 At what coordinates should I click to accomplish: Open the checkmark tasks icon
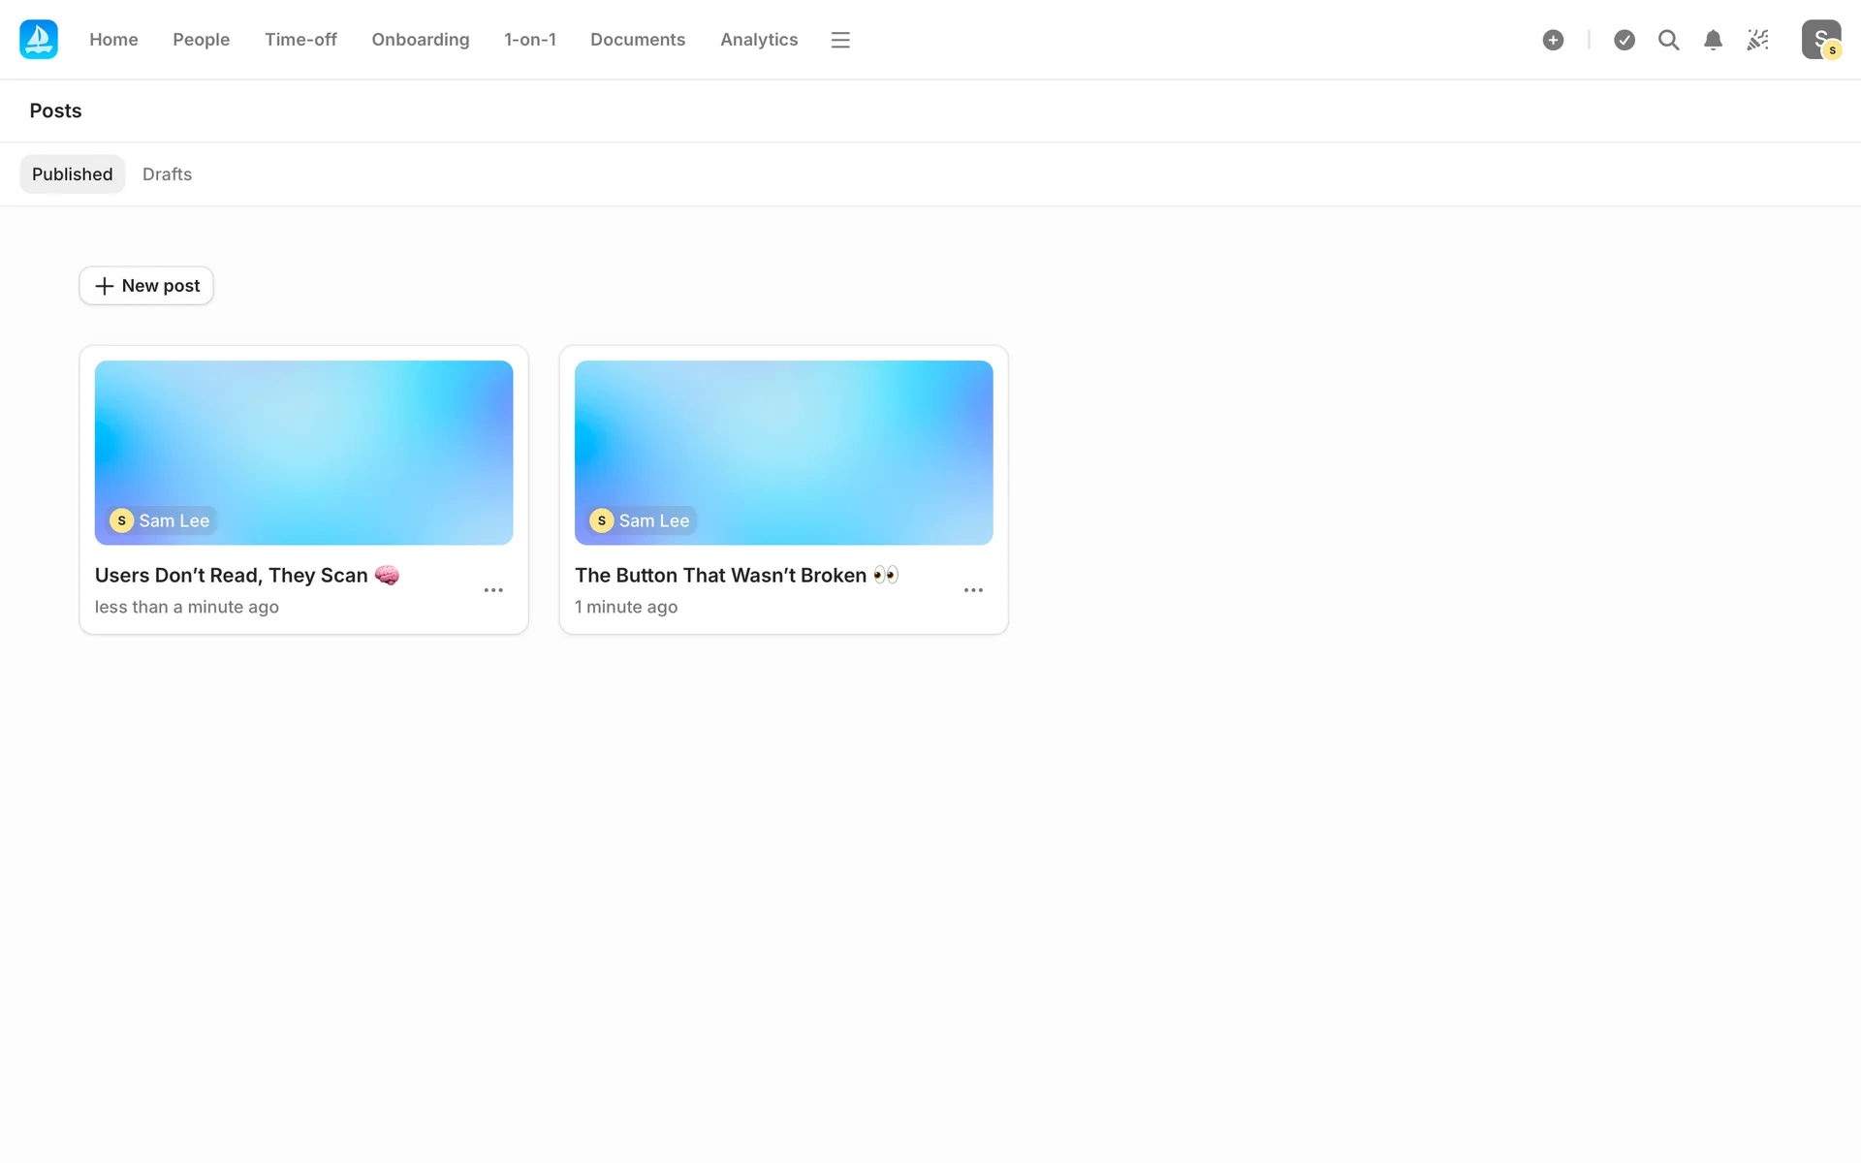(x=1624, y=40)
